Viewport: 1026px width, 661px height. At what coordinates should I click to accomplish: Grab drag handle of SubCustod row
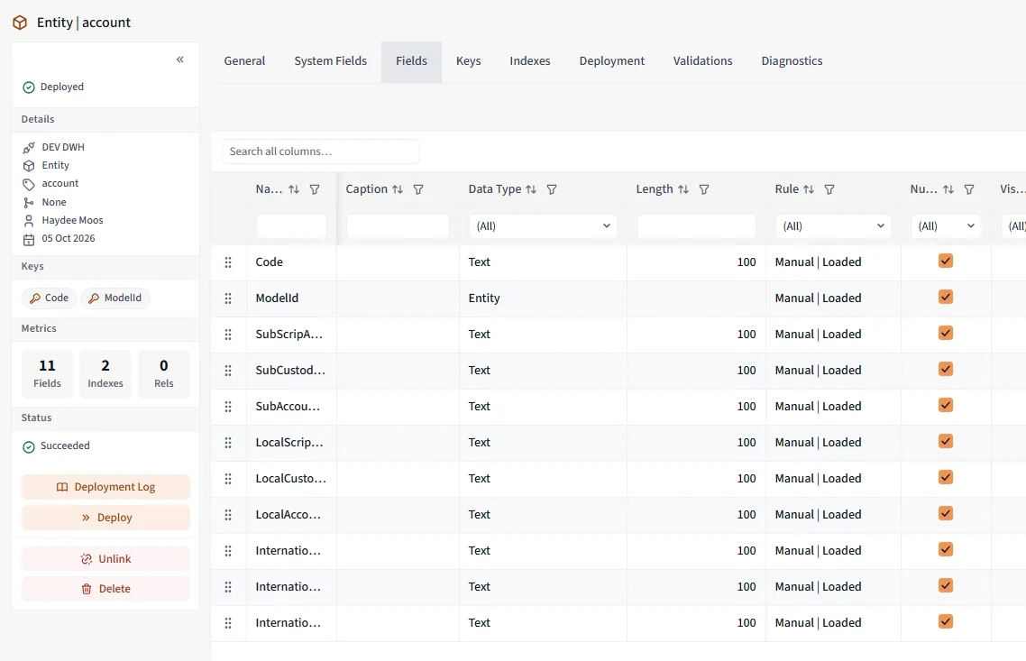(x=228, y=371)
